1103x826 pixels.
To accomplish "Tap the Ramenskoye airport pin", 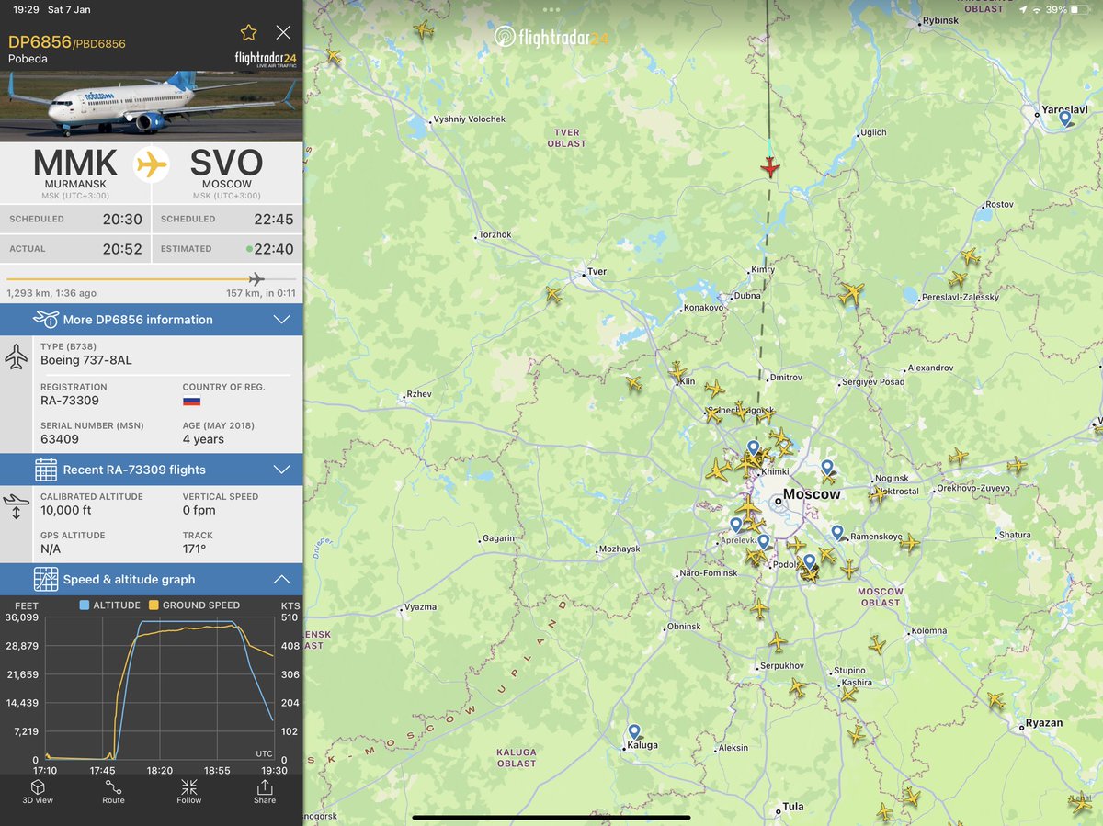I will tap(836, 532).
